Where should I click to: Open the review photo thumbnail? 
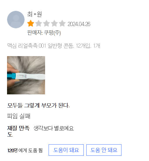[26, 75]
